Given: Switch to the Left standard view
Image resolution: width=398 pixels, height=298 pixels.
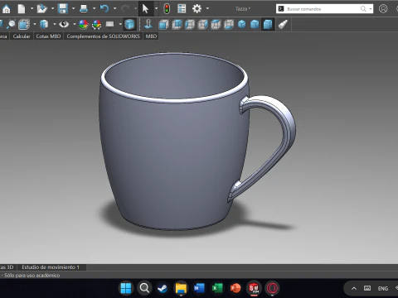Looking at the screenshot, I should click(190, 24).
